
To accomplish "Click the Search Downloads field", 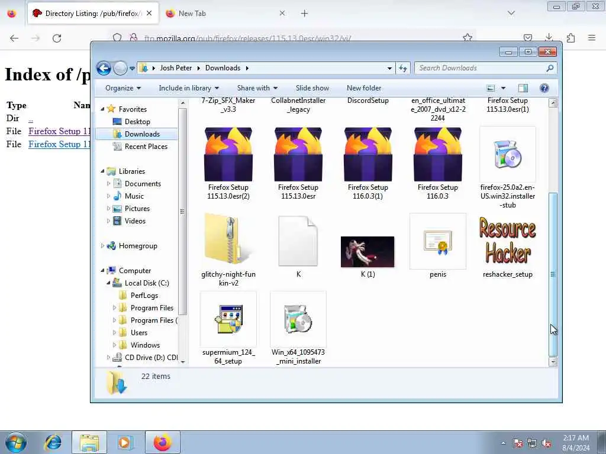I will 485,69.
